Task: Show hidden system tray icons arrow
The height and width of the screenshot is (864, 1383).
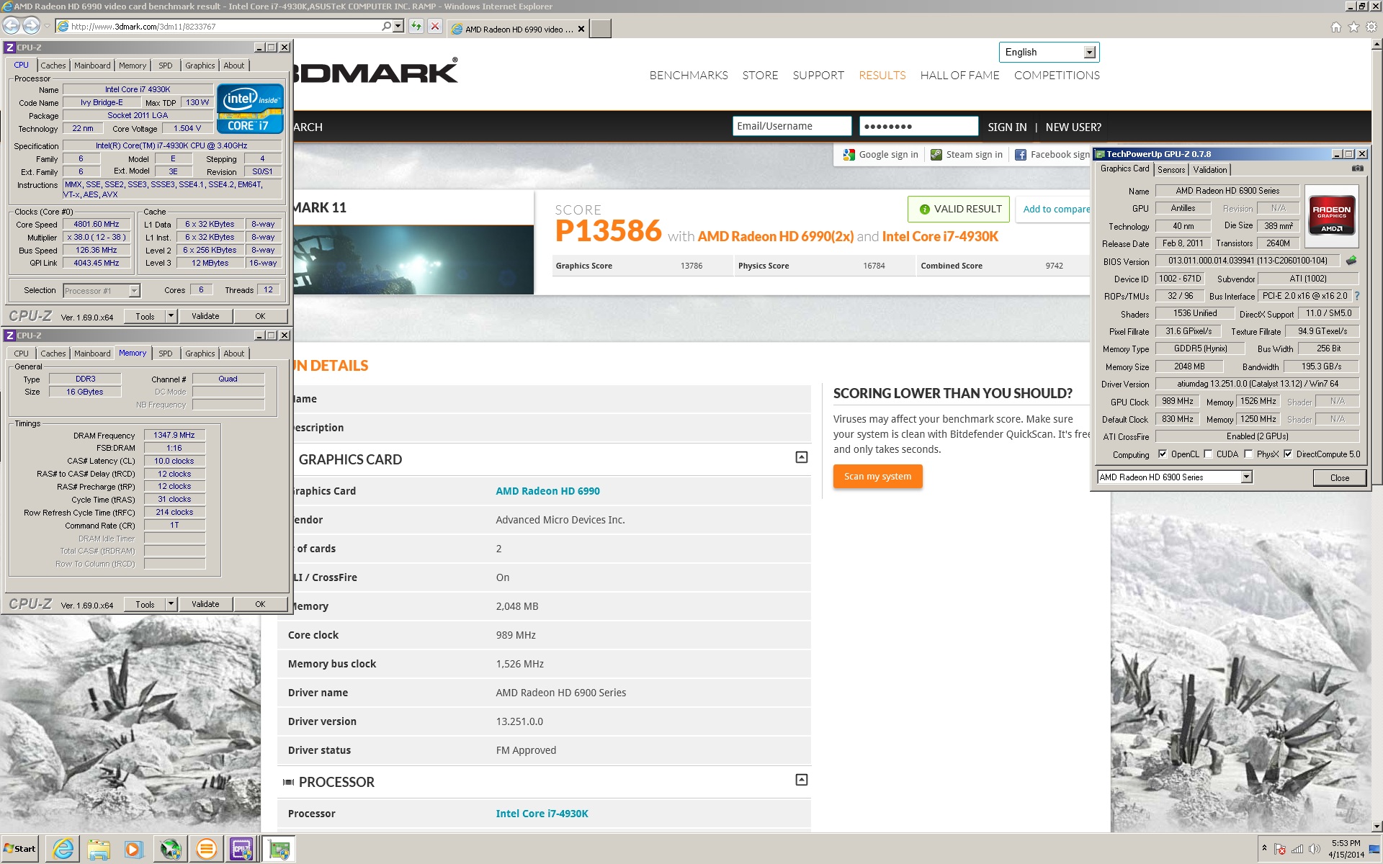Action: coord(1264,848)
